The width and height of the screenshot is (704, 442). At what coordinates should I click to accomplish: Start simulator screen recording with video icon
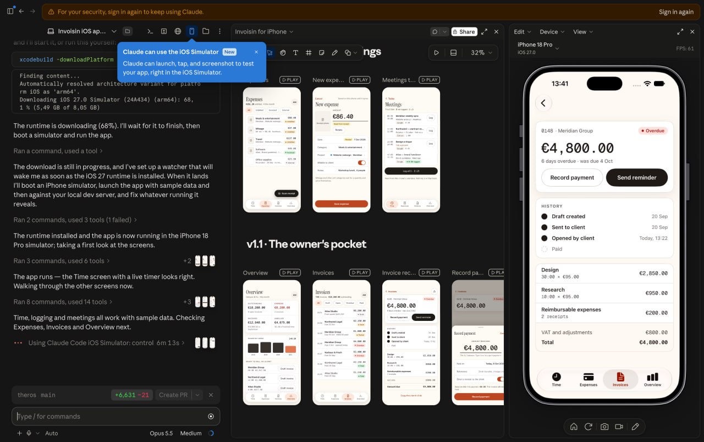619,427
